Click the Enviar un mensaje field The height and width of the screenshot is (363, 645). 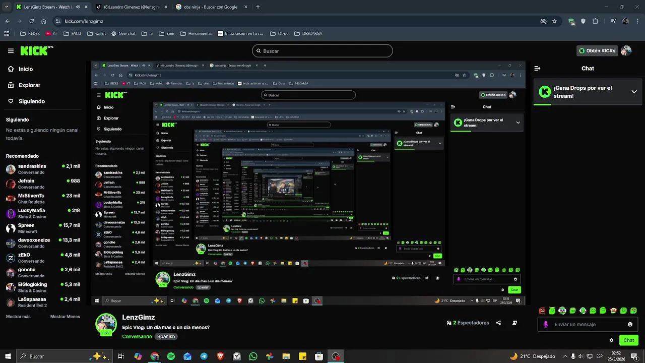(x=588, y=324)
